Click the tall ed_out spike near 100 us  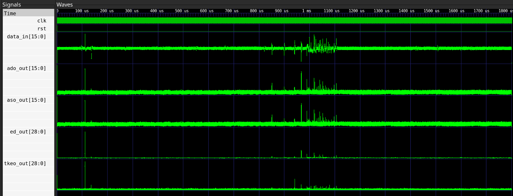point(85,144)
